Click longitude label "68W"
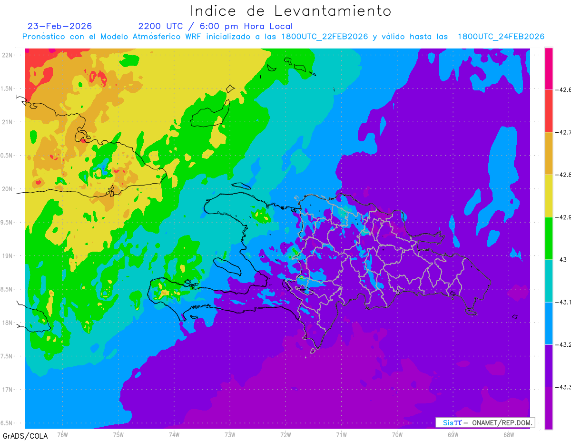Image resolution: width=571 pixels, height=441 pixels. pyautogui.click(x=509, y=435)
